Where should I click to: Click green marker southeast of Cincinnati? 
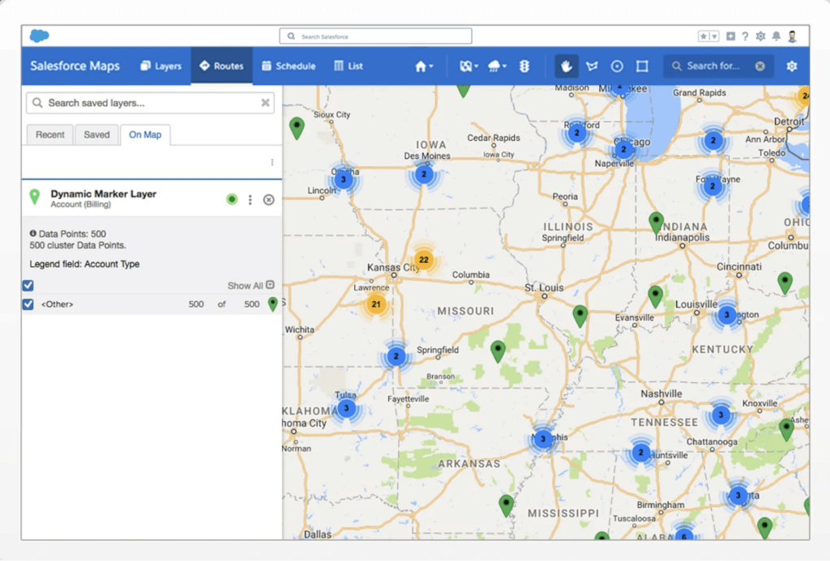[x=785, y=283]
